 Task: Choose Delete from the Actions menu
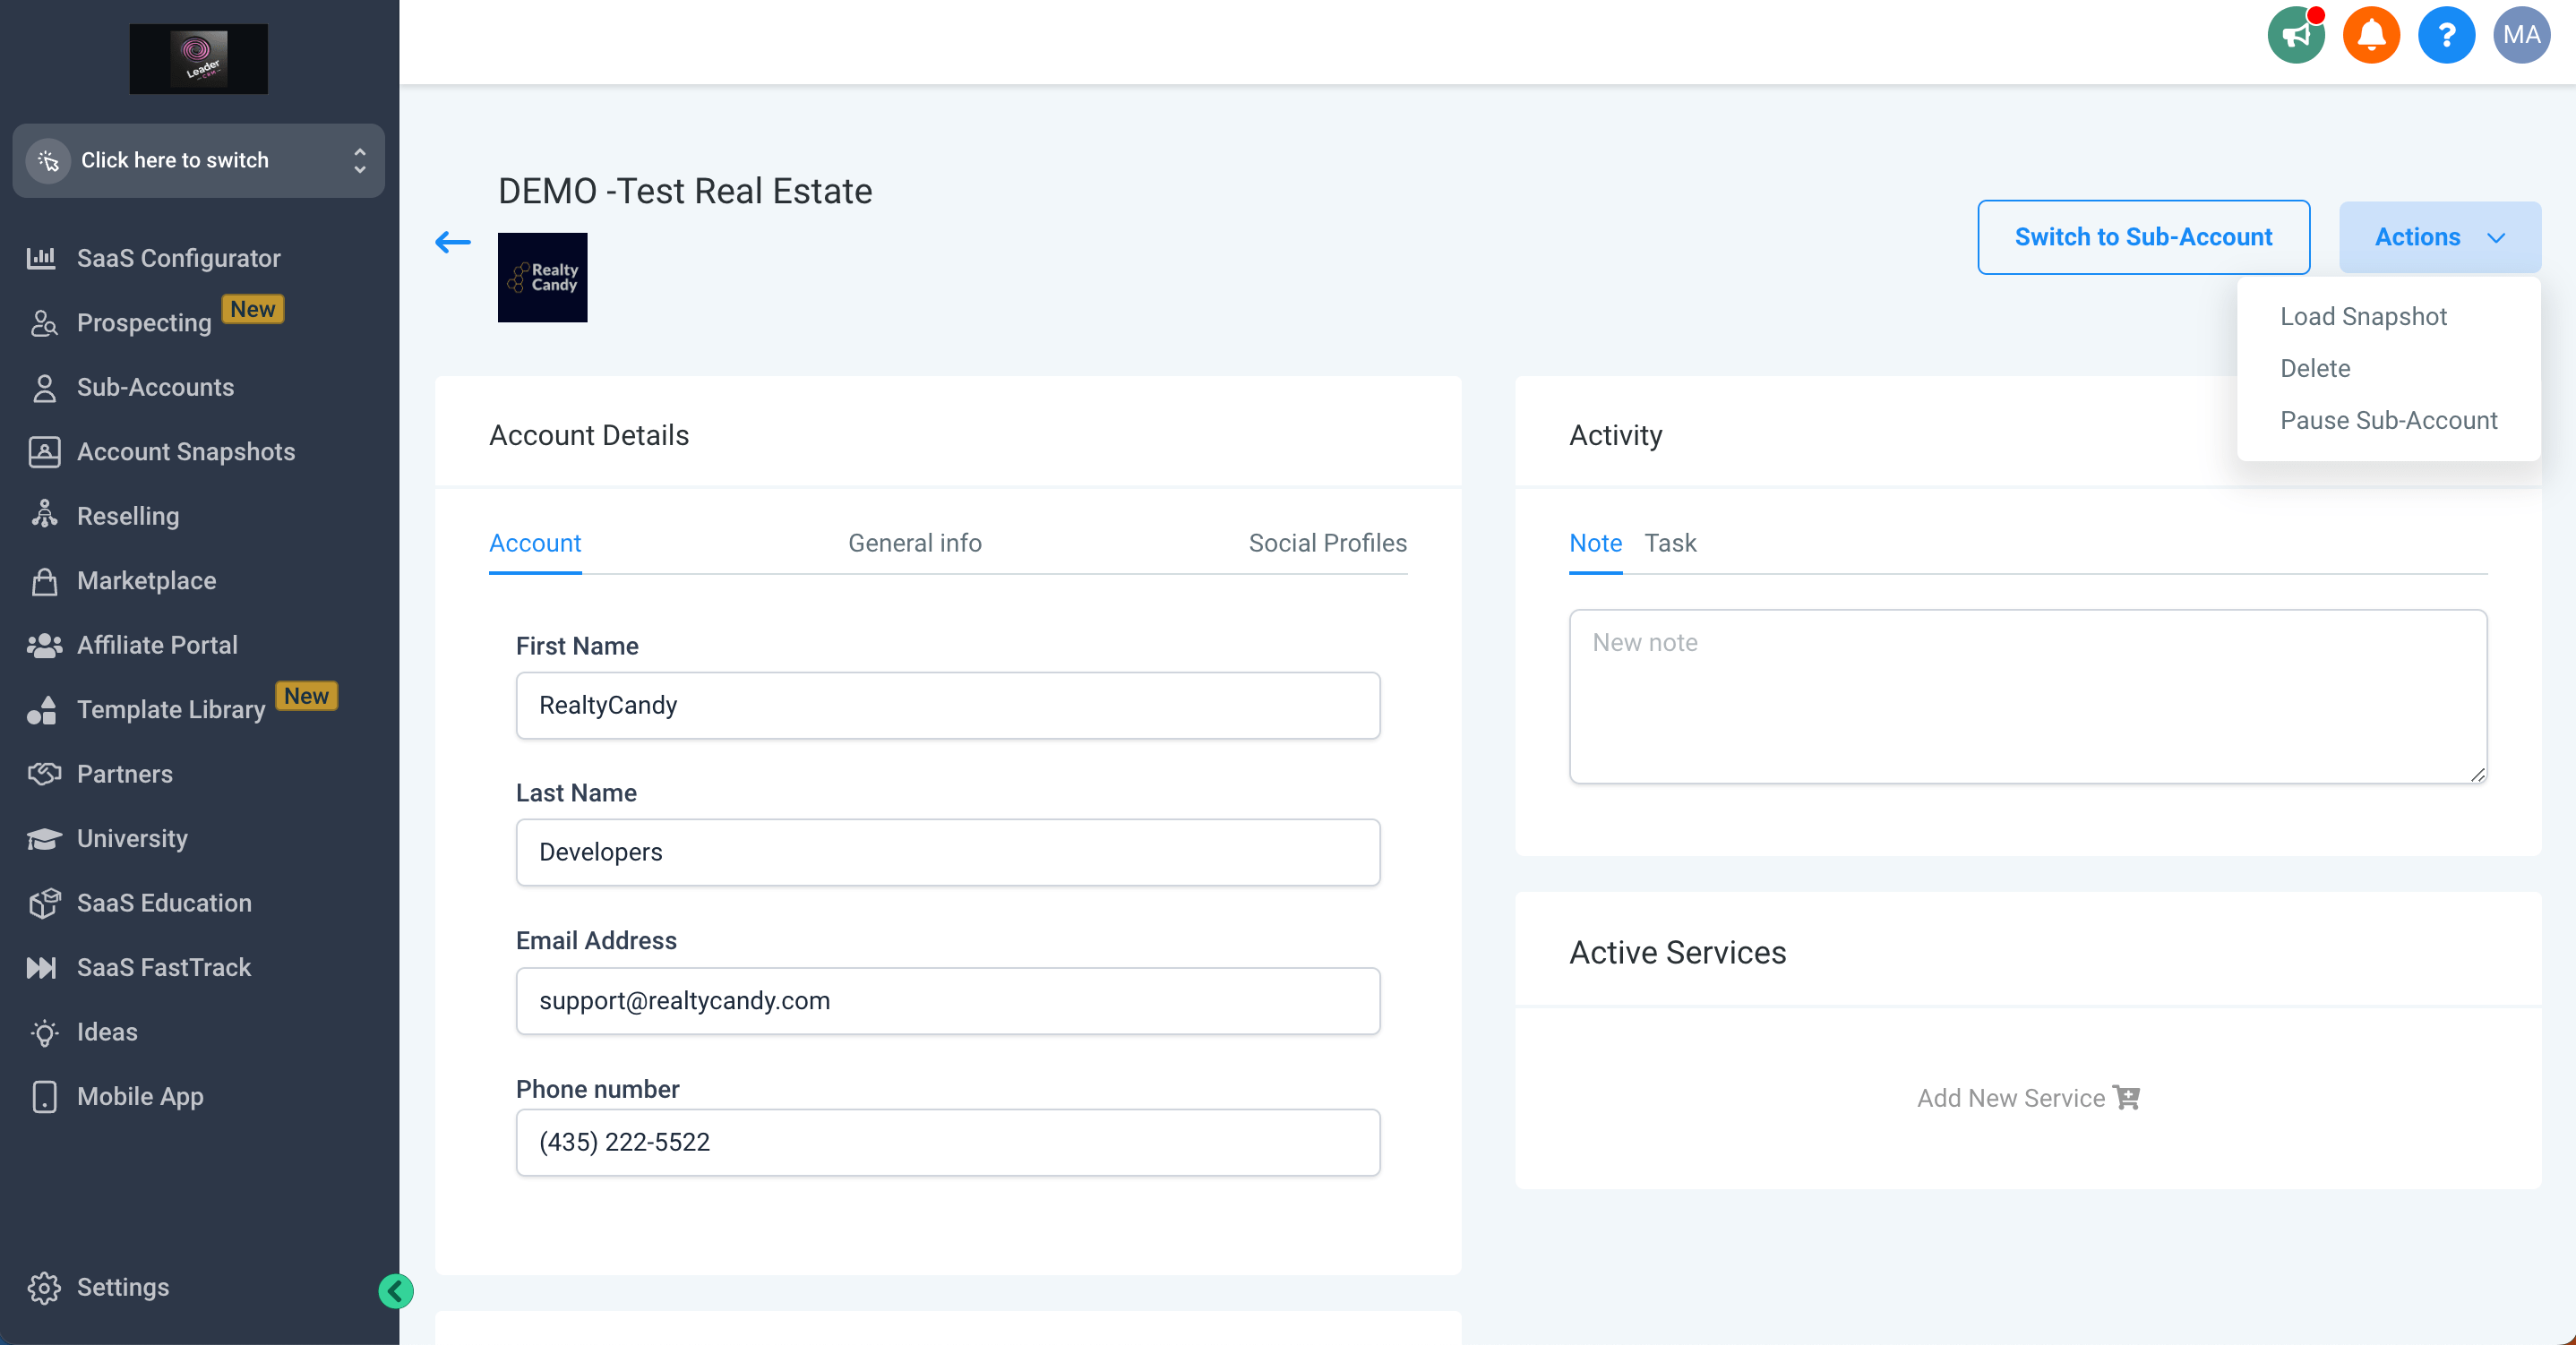click(x=2315, y=369)
